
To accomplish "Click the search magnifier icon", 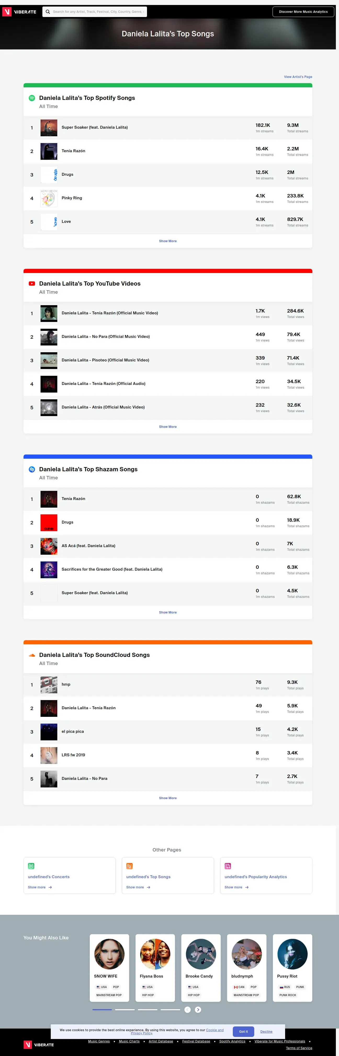I will coord(48,12).
